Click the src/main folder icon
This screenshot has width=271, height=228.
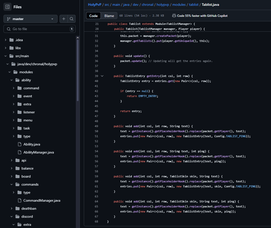[12, 56]
